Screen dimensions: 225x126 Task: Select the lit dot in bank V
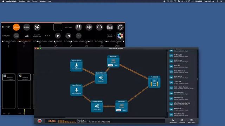72,41
